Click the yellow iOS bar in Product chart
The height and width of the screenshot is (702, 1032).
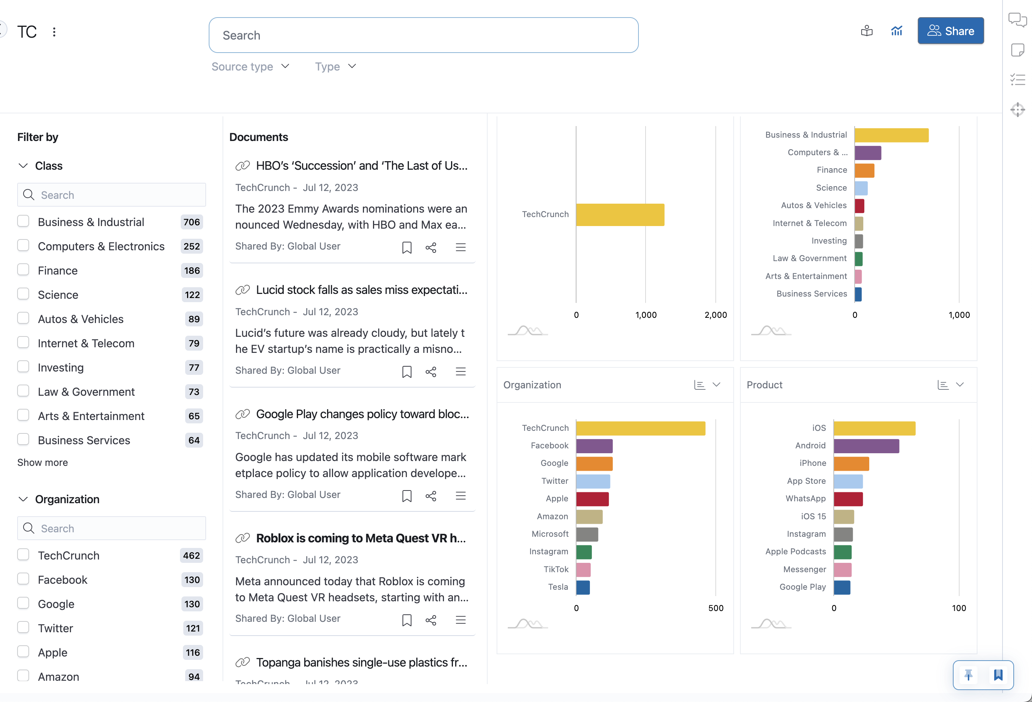(x=874, y=428)
